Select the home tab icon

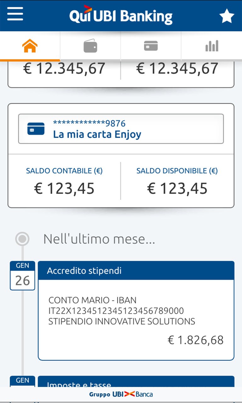point(30,47)
